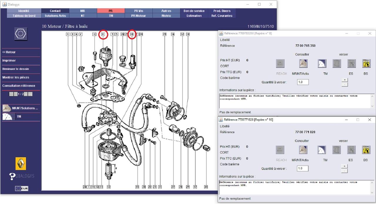Screen dimensions: 376x204
Task: Decrease quantity with - in Repère n° 10 window
Action: click(345, 171)
